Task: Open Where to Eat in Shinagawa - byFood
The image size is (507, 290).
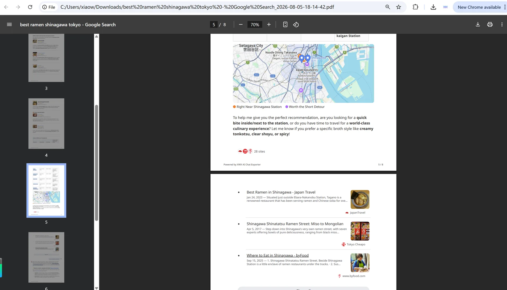Action: pos(278,255)
